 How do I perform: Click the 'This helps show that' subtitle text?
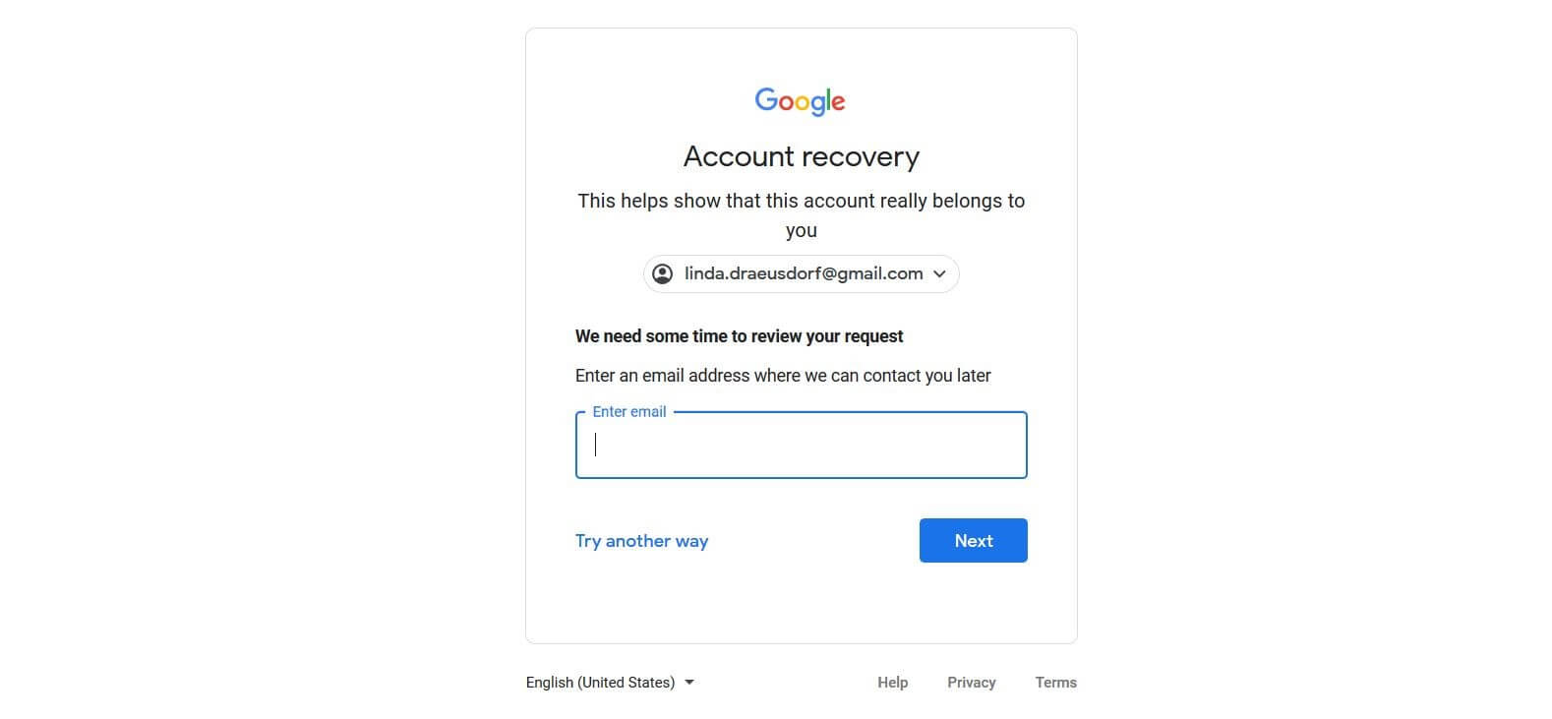(x=801, y=215)
